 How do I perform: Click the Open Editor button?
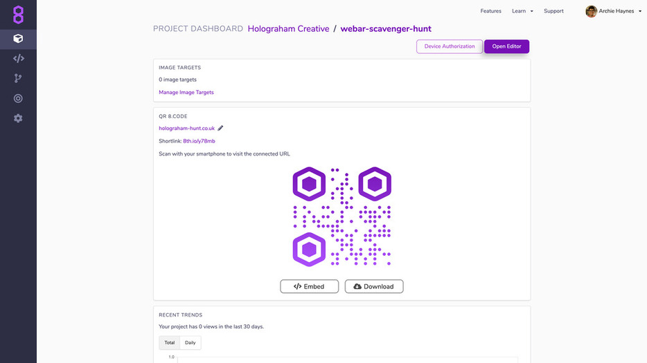coord(506,46)
